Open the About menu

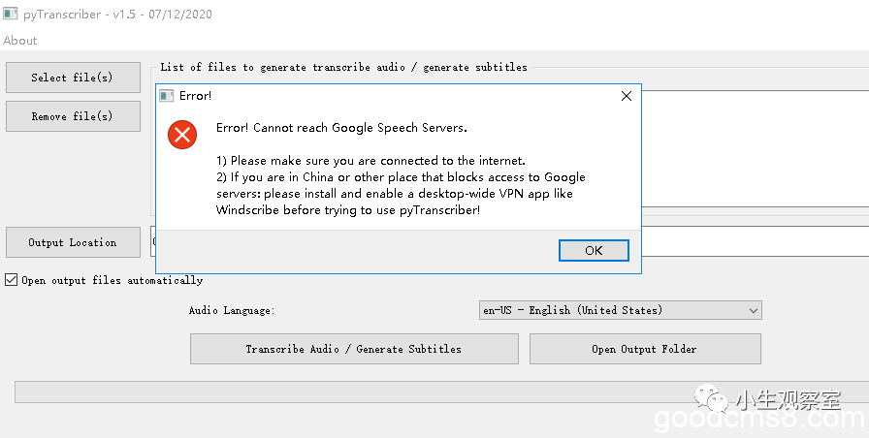20,41
